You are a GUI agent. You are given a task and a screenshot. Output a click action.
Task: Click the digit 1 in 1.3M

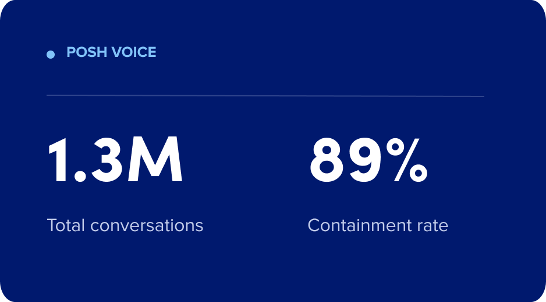pos(58,160)
